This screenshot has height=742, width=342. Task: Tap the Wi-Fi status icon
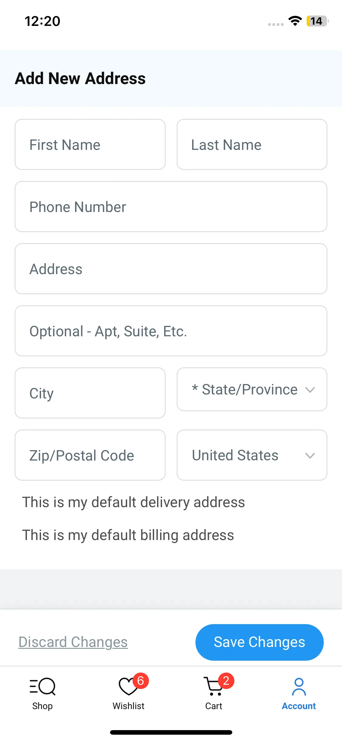(295, 21)
